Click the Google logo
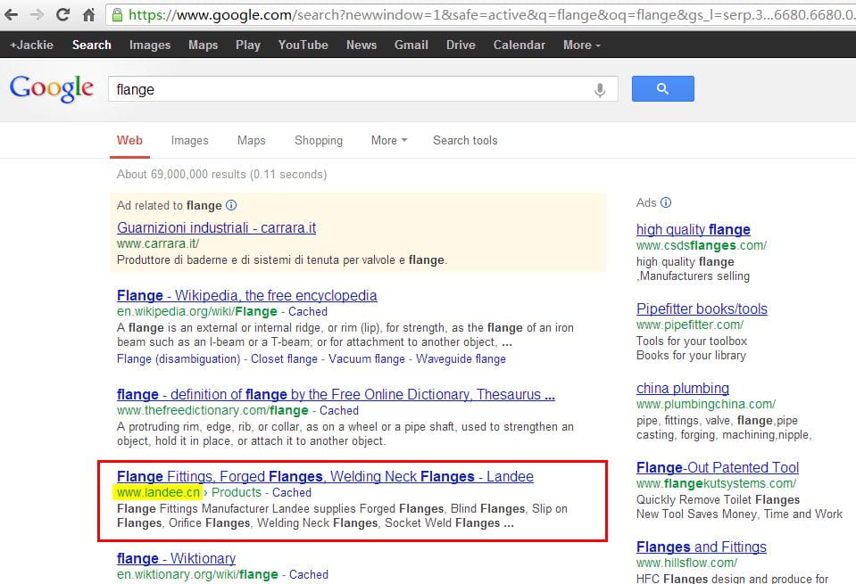Image resolution: width=856 pixels, height=584 pixels. 52,88
